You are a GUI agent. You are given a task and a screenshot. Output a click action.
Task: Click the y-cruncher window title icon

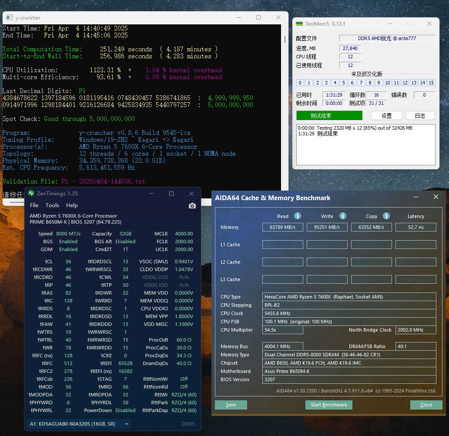pyautogui.click(x=9, y=17)
